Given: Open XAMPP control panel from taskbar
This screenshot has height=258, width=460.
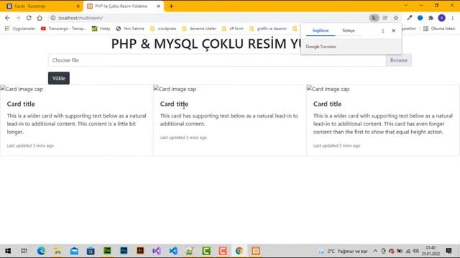Looking at the screenshot, I should [x=256, y=251].
